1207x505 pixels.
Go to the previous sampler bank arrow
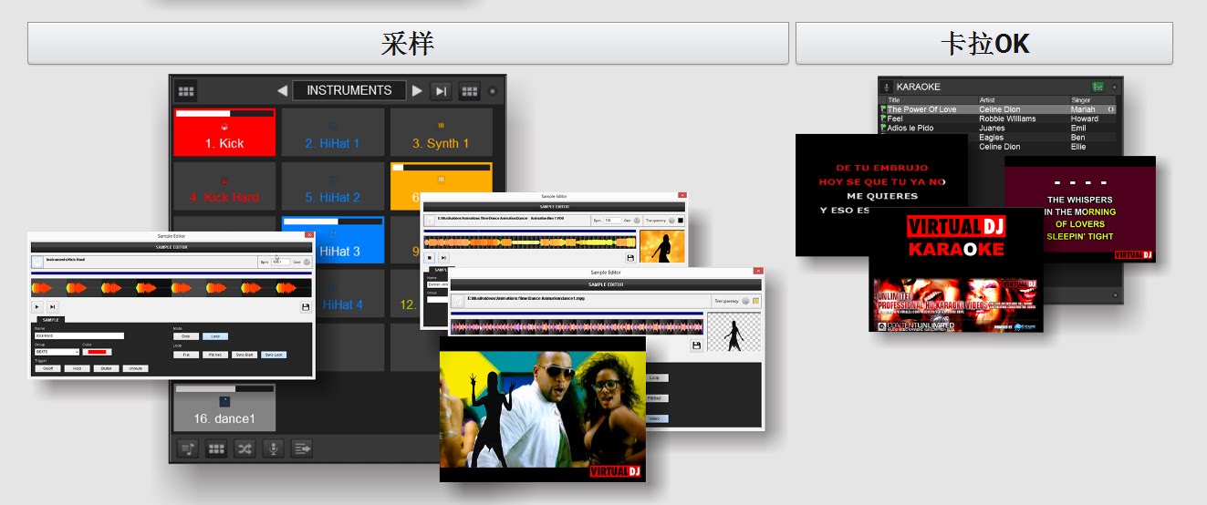point(282,91)
